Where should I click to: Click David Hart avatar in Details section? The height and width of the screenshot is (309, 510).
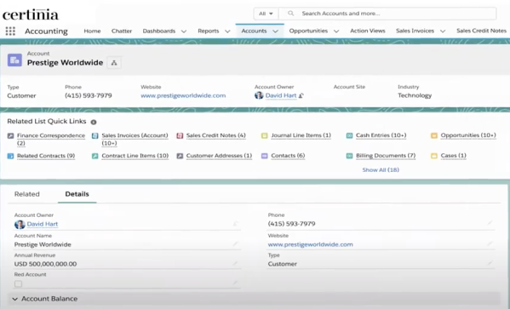click(20, 225)
